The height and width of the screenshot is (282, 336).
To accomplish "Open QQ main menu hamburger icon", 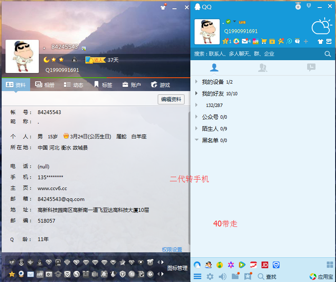I will coord(197,277).
